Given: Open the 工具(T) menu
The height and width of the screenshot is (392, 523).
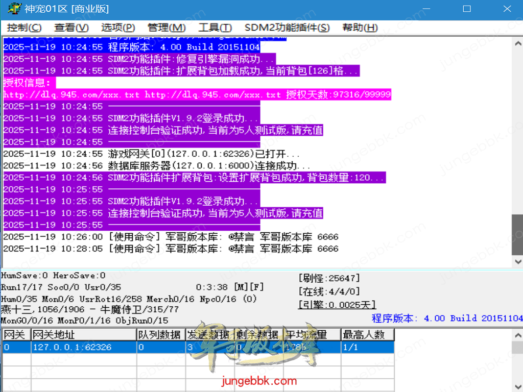Looking at the screenshot, I should (215, 28).
